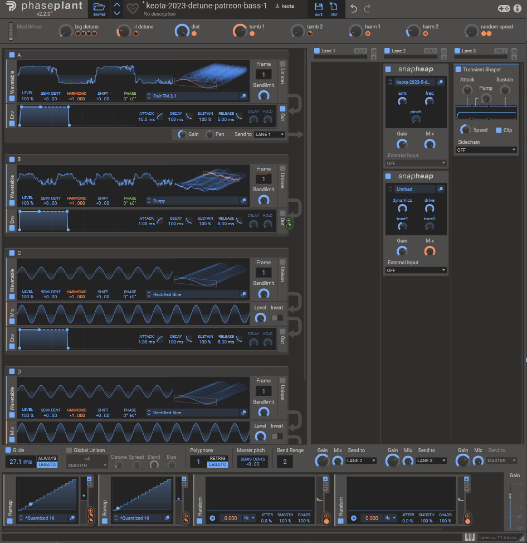Click the play icon on first Random modulator
This screenshot has height=543, width=527.
[x=212, y=518]
